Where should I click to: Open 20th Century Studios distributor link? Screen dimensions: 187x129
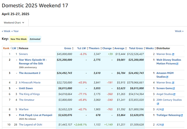169,100
